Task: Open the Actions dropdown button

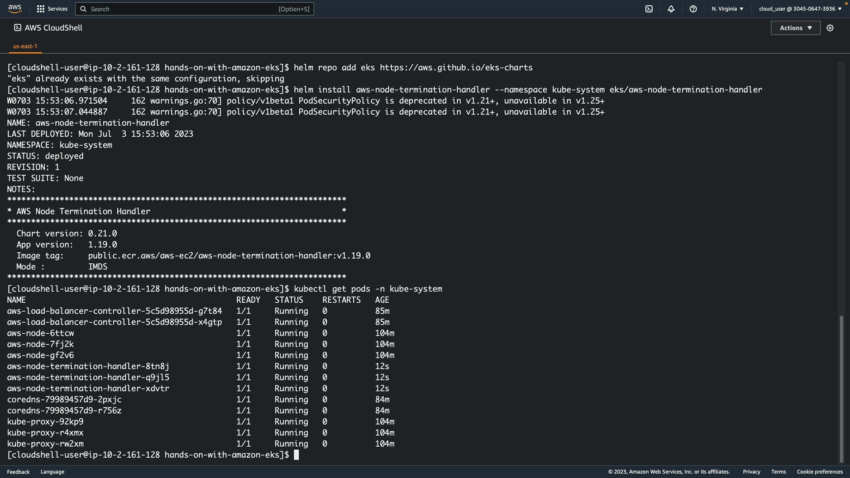Action: pyautogui.click(x=796, y=28)
